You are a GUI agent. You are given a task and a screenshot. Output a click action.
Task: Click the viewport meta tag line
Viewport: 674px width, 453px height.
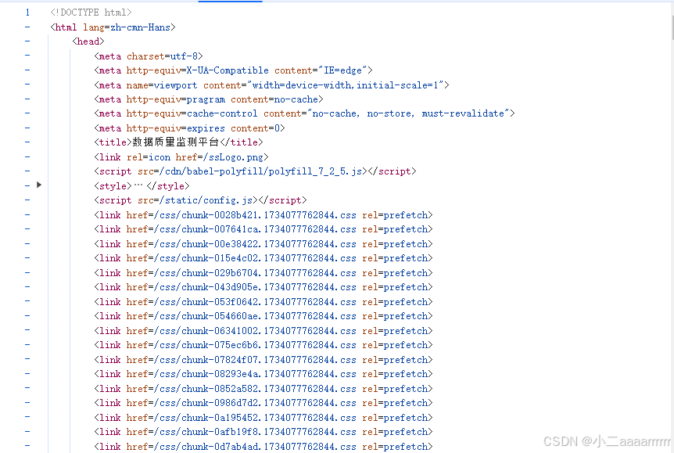pos(271,84)
